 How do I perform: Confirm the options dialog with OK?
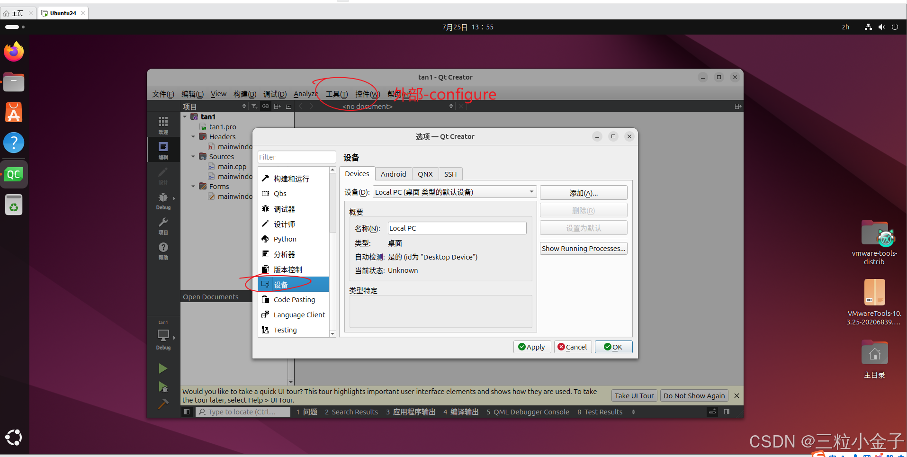coord(613,347)
